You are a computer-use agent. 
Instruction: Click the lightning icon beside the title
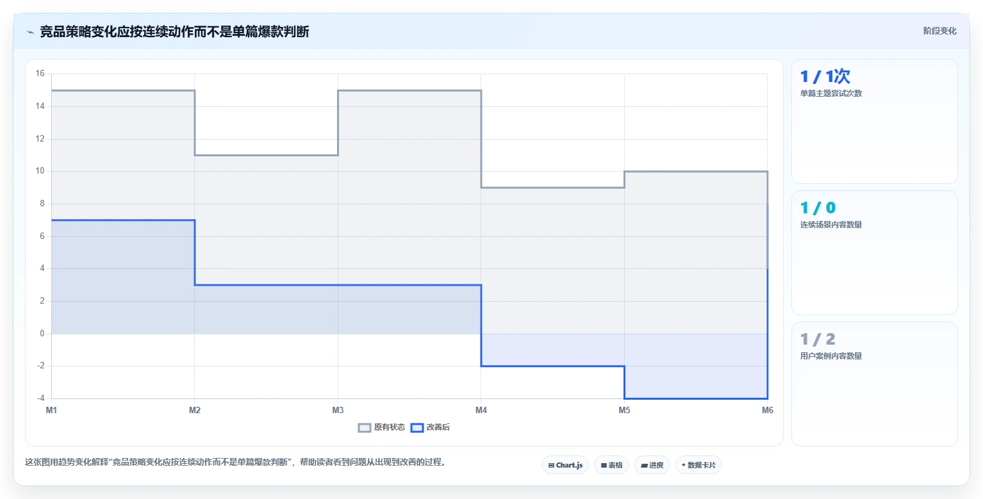(x=30, y=32)
